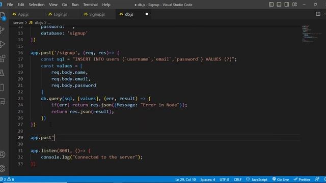This screenshot has width=326, height=183.
Task: Open Run and Debug view
Action: point(2,44)
